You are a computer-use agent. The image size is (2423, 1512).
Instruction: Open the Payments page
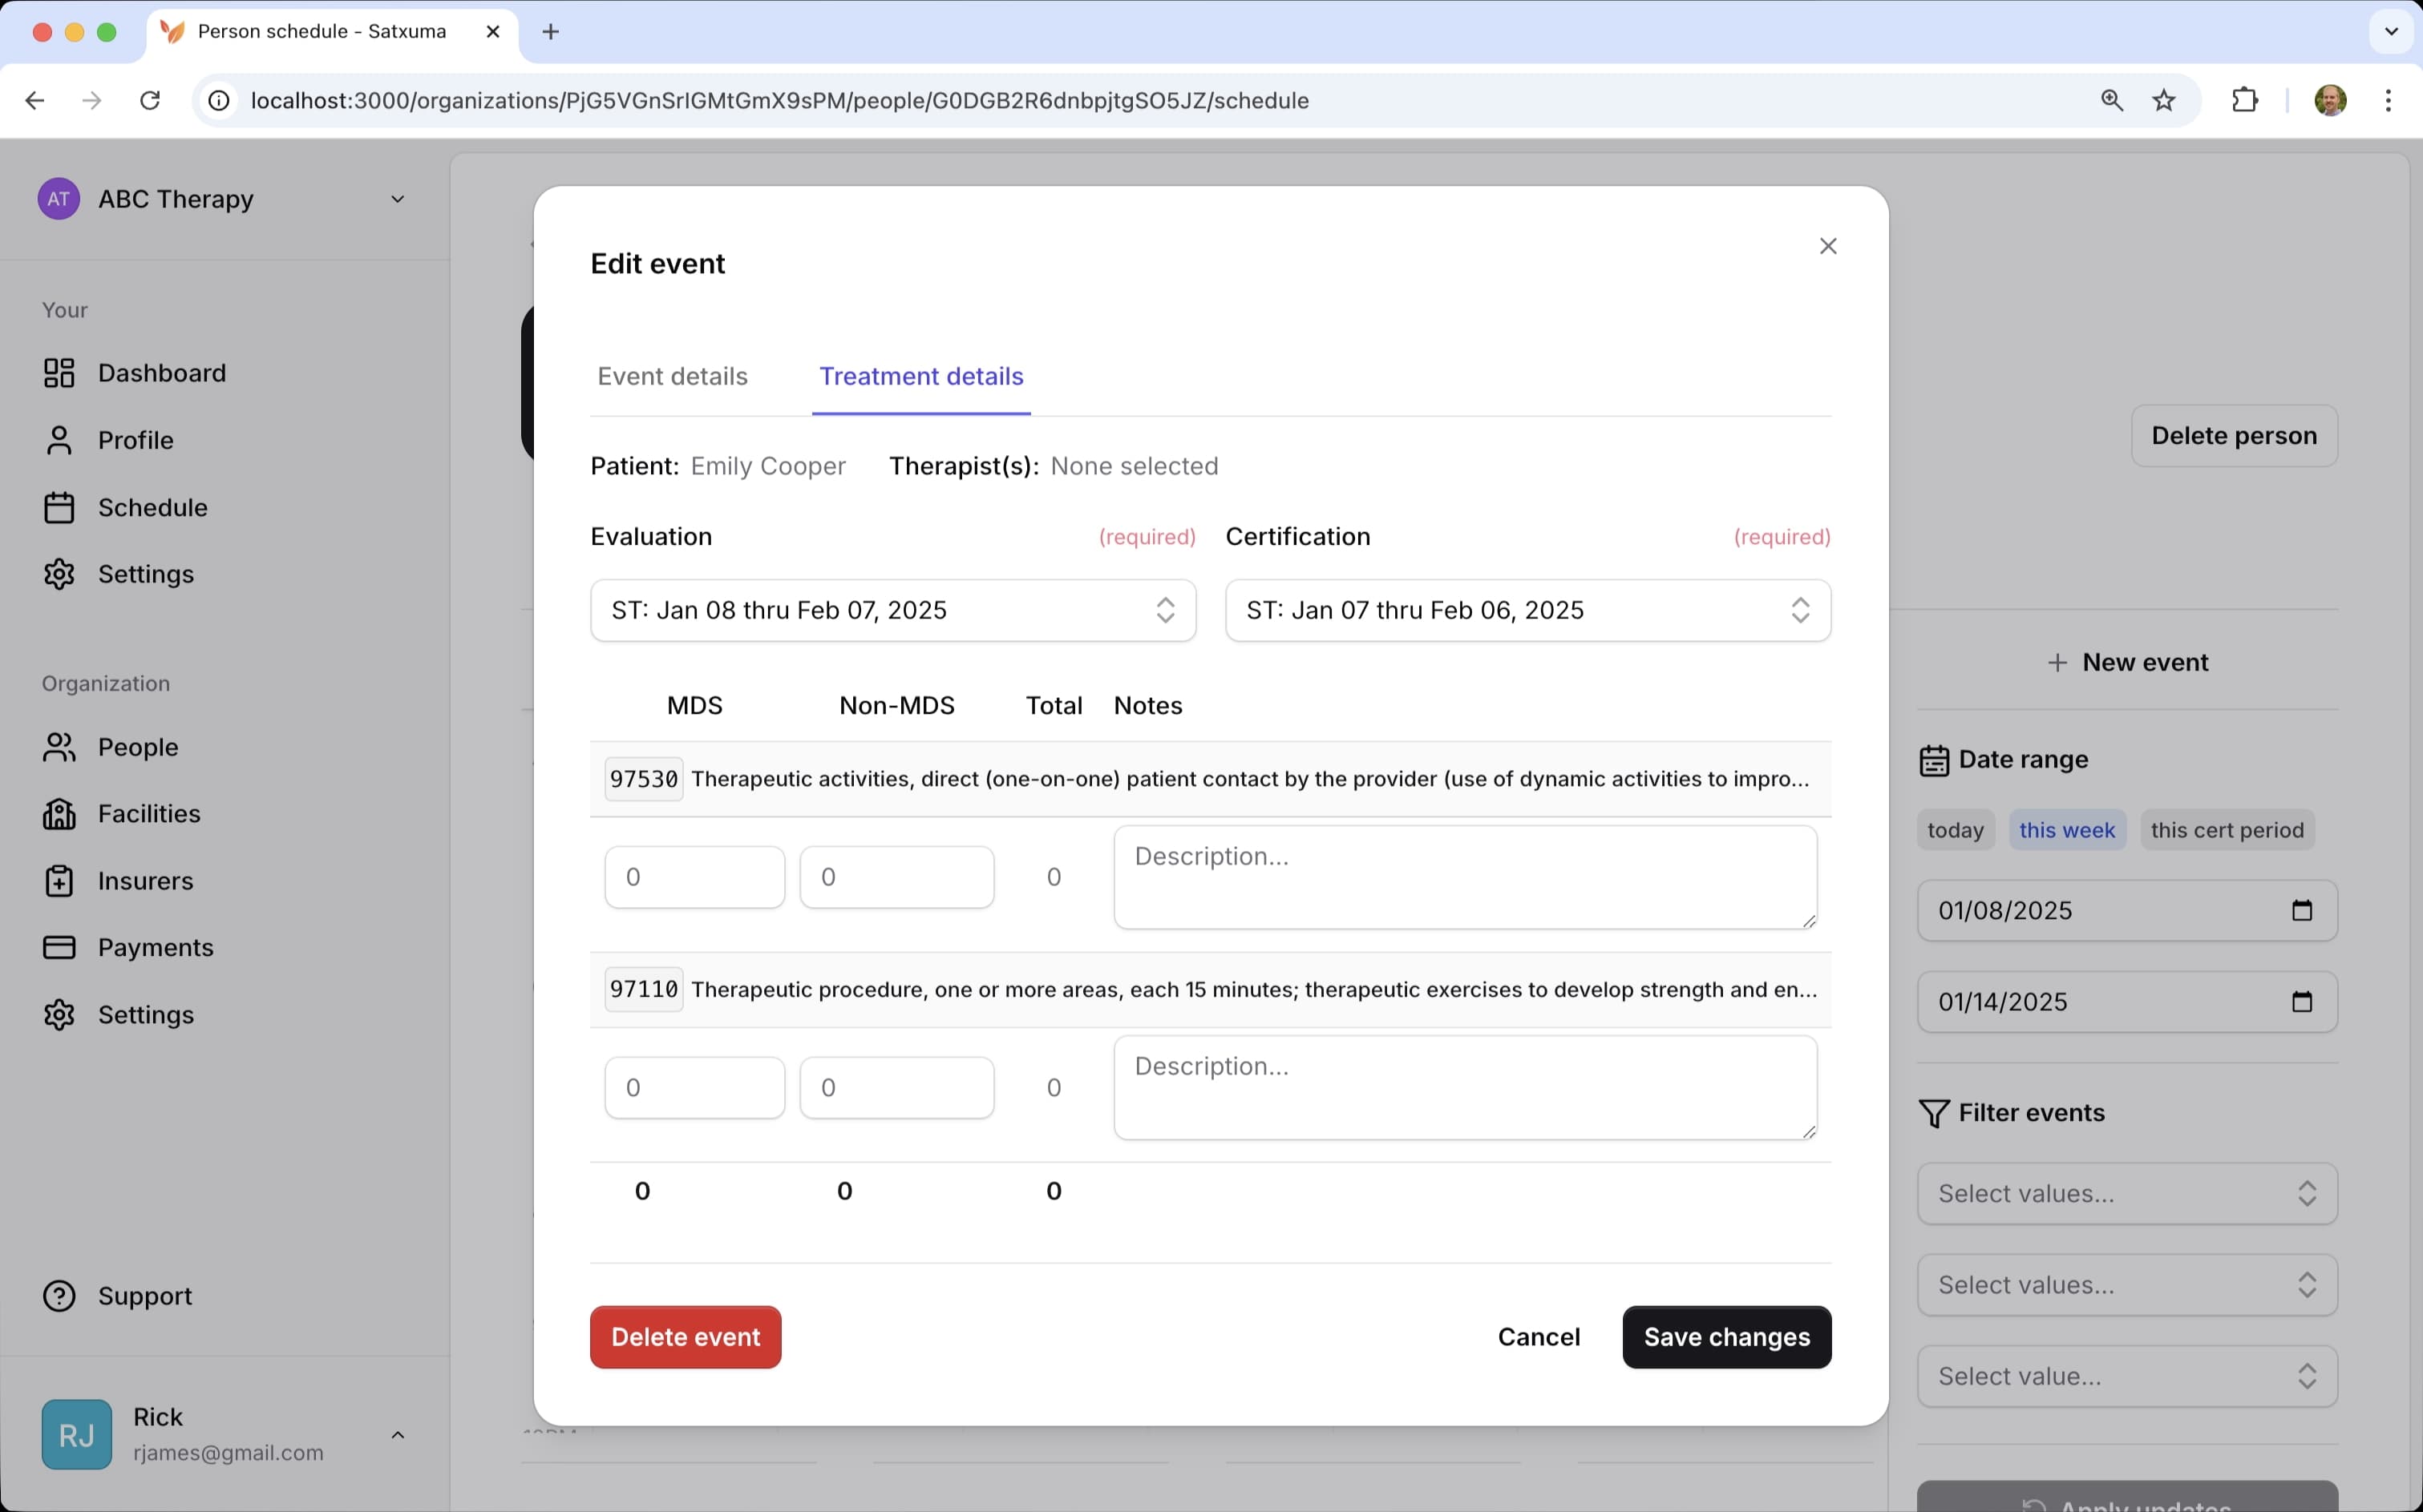pyautogui.click(x=128, y=947)
